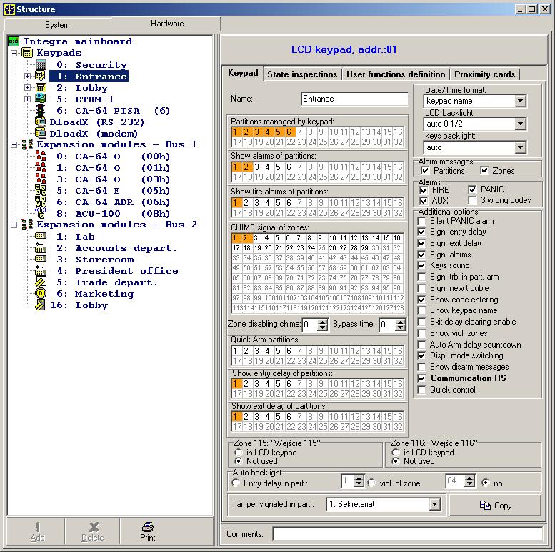Click the CA-64 E (05h) module icon
Viewport: 555px width, 552px height.
[41, 190]
